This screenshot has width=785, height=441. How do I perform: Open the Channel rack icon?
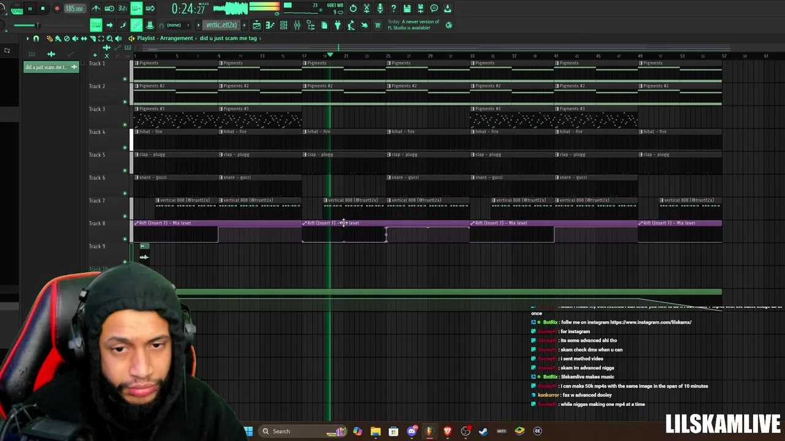click(283, 25)
